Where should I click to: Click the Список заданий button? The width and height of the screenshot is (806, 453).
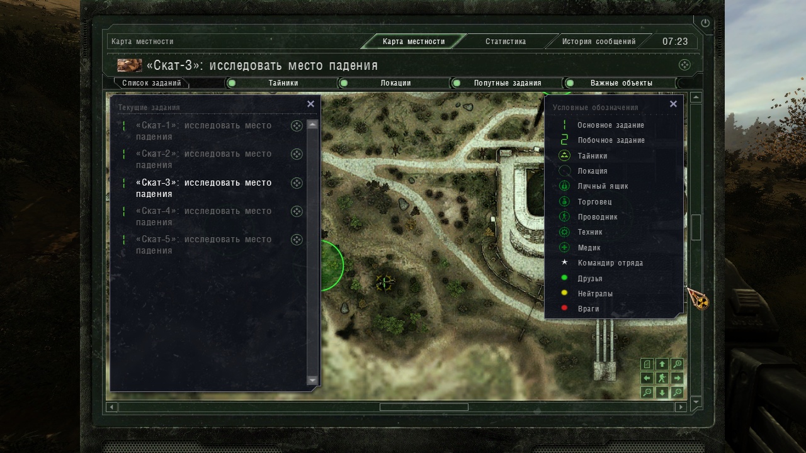click(151, 83)
